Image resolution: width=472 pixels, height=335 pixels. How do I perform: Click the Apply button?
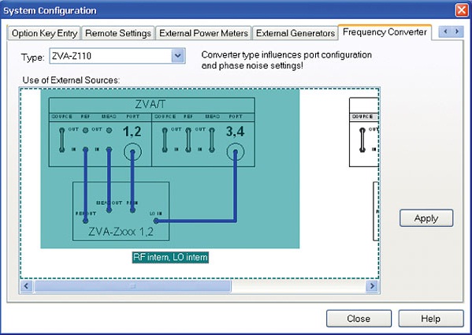pos(426,218)
